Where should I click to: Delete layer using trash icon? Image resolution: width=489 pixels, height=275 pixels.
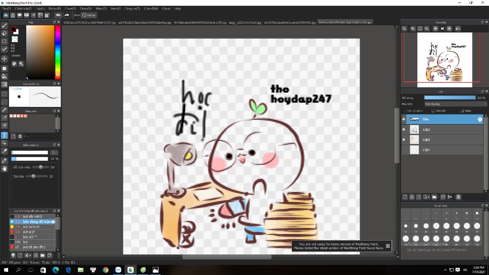click(x=458, y=197)
